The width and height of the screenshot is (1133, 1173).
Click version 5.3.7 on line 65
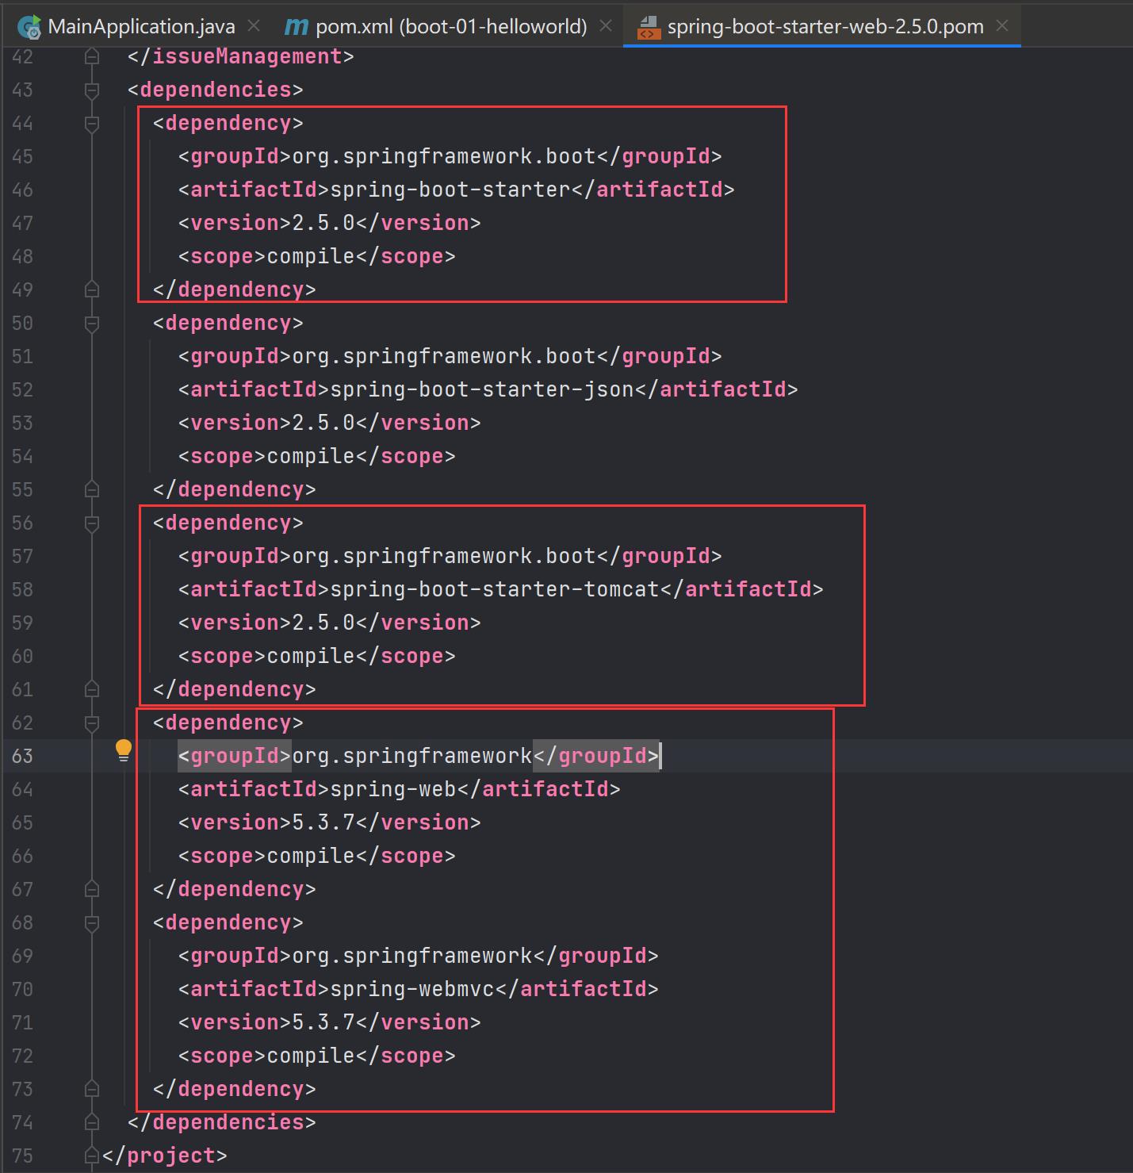[x=323, y=822]
